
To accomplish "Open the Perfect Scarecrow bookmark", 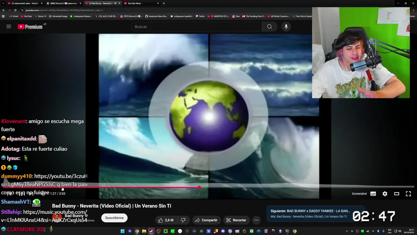I will click(x=279, y=16).
